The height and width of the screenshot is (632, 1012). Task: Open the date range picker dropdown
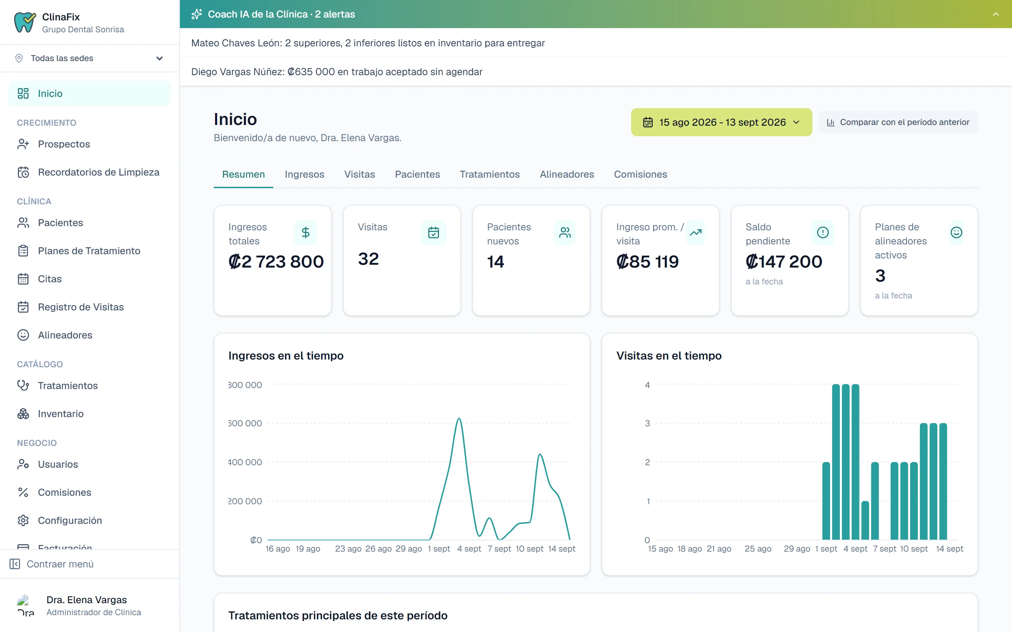[x=721, y=122]
